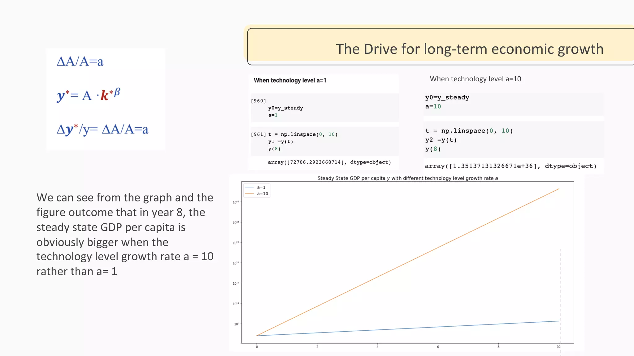Image resolution: width=634 pixels, height=356 pixels.
Task: Click the a=1 legend entry in chart
Action: [x=261, y=187]
